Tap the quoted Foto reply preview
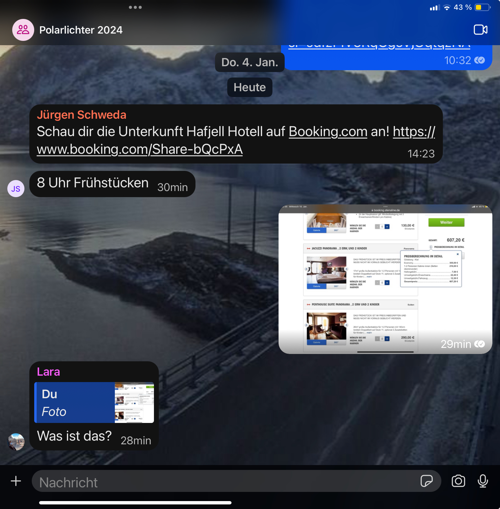 pyautogui.click(x=94, y=403)
